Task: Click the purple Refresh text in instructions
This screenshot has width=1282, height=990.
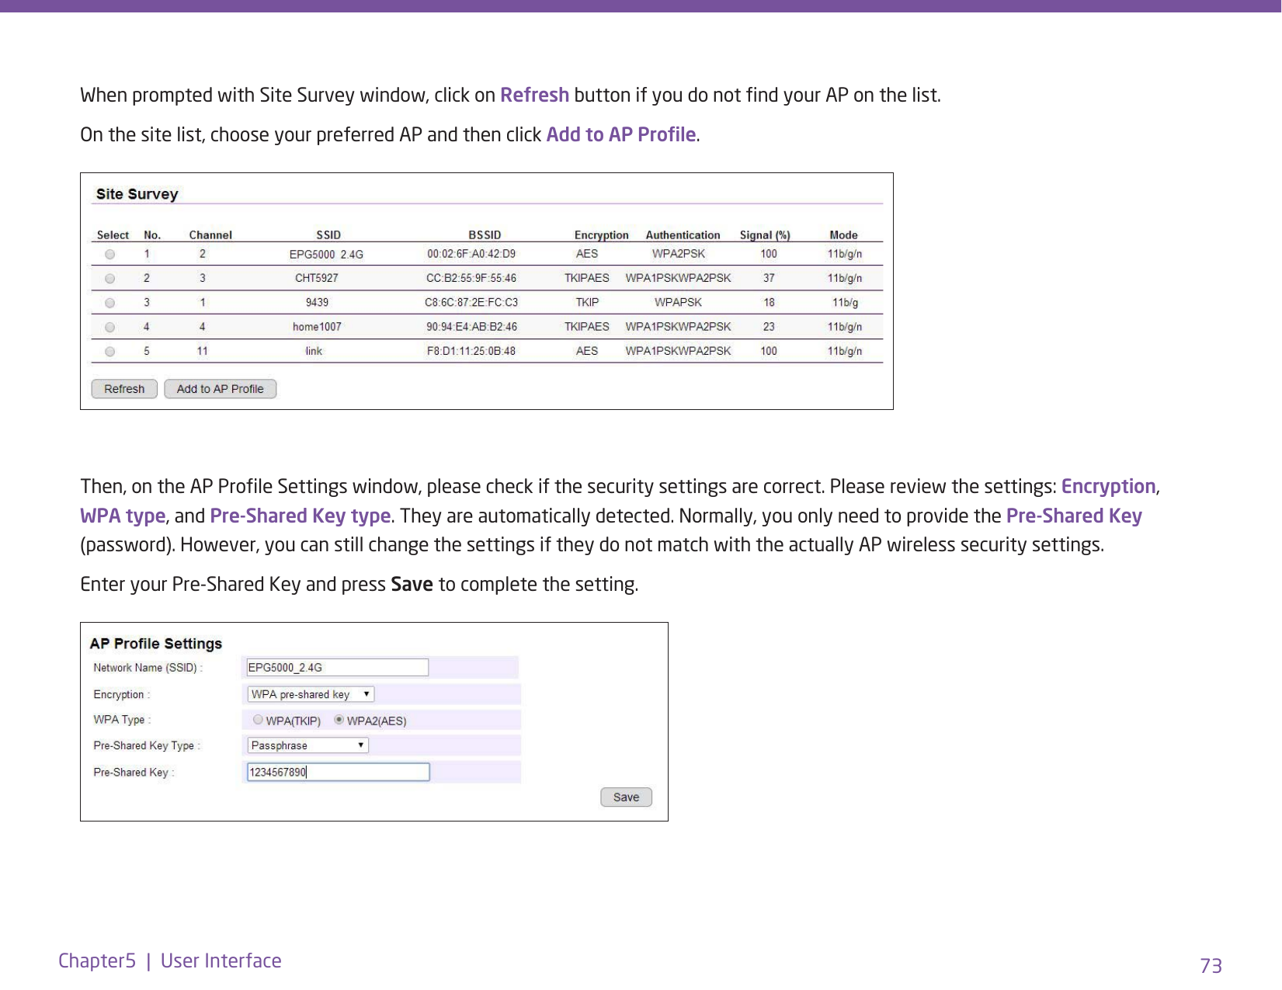Action: [x=534, y=95]
